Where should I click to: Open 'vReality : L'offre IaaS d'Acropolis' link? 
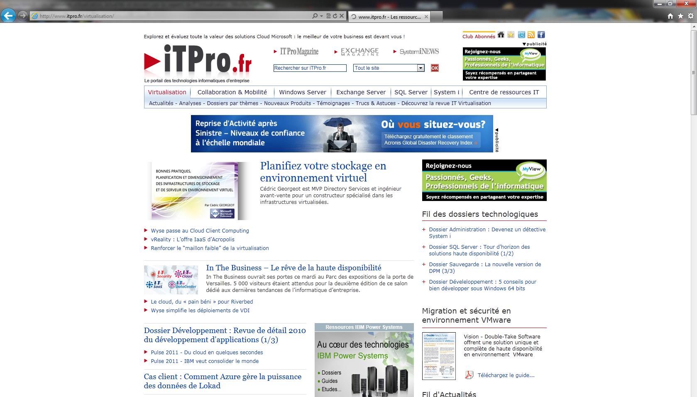tap(193, 240)
